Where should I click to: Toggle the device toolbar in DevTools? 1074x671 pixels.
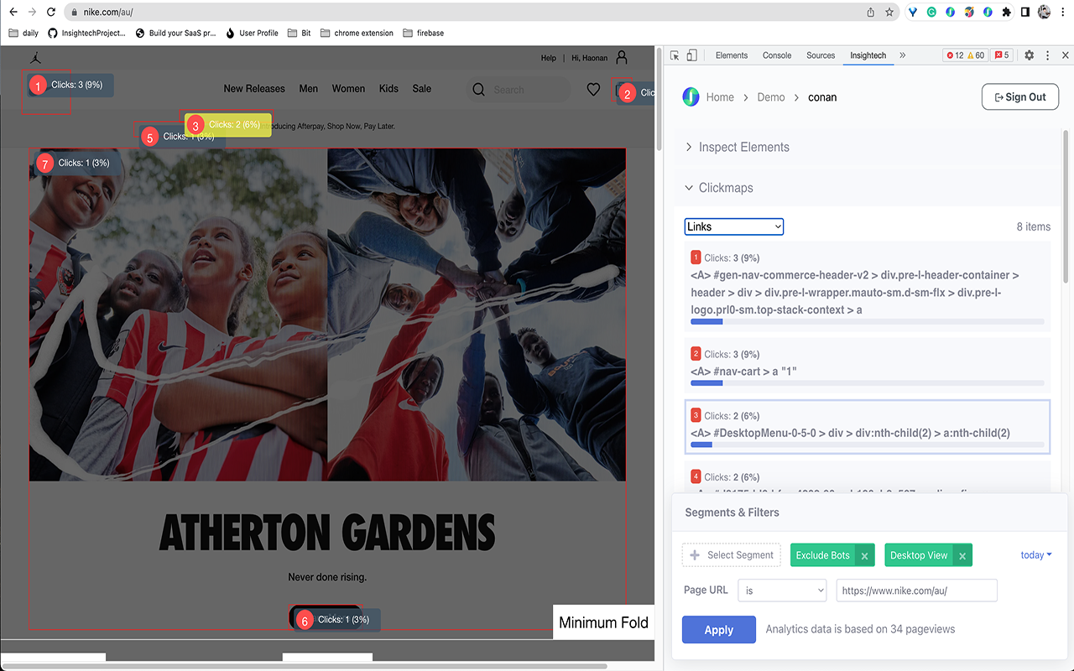(x=691, y=55)
